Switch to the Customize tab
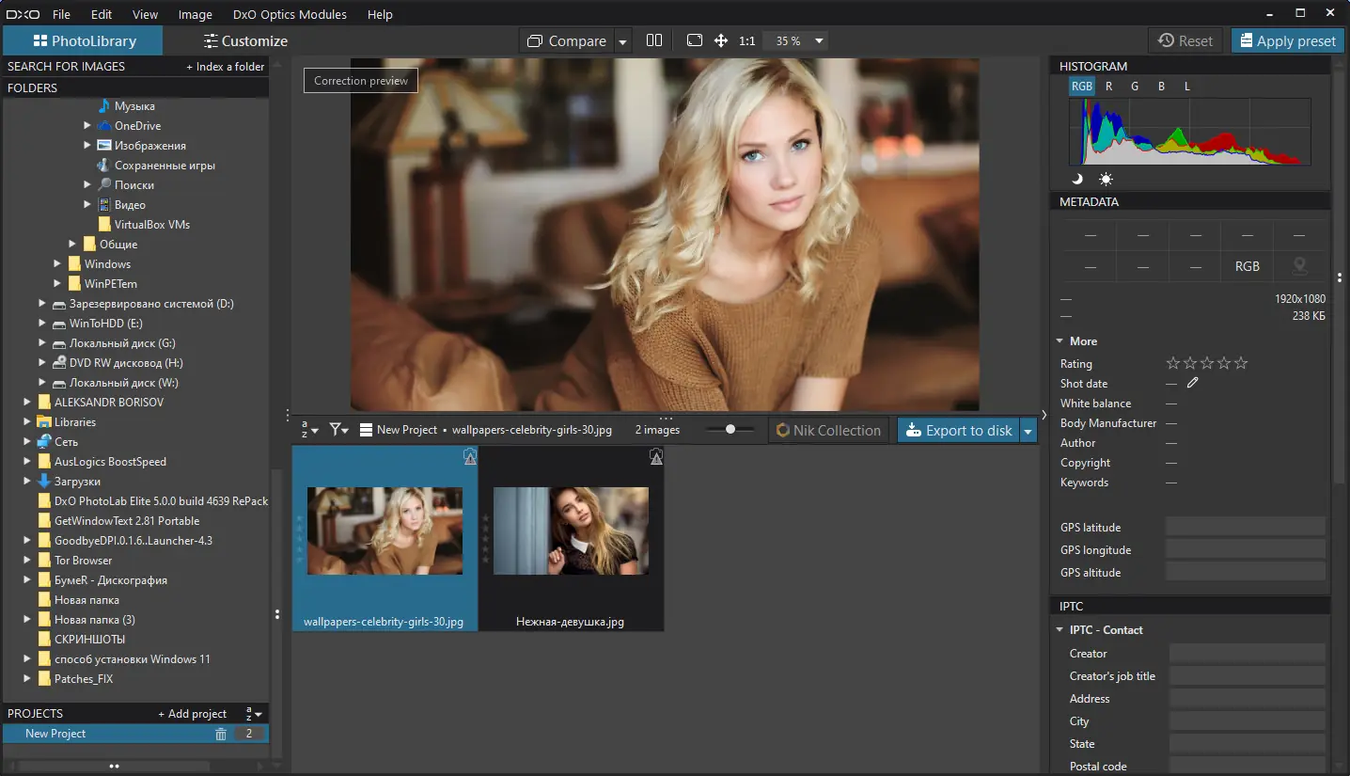Viewport: 1350px width, 776px height. coord(245,40)
